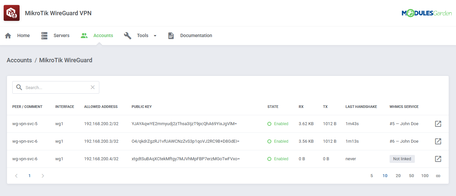Show 5 entries per page
The height and width of the screenshot is (196, 456).
372,176
